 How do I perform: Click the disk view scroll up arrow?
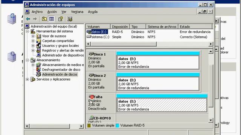coord(210,51)
